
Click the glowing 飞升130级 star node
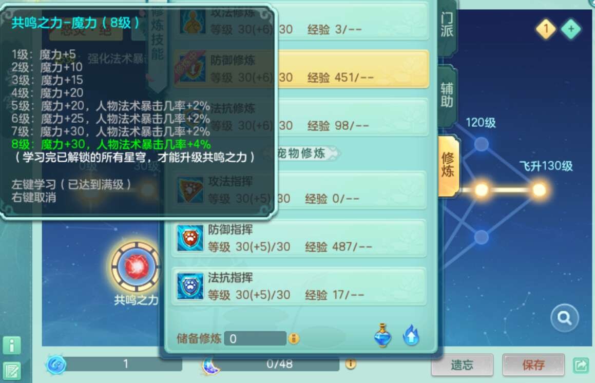(x=539, y=189)
